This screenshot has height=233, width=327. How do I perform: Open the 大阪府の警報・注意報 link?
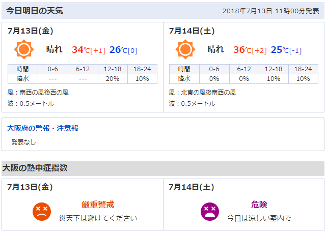pos(43,128)
